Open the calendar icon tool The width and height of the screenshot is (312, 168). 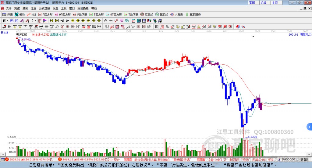133,21
